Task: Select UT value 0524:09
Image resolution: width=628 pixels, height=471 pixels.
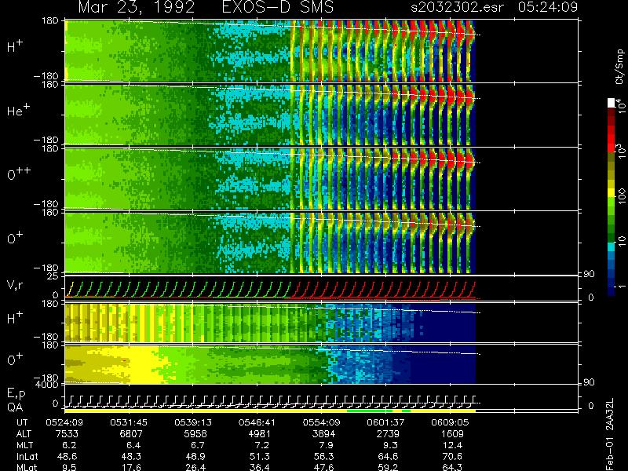Action: (64, 422)
